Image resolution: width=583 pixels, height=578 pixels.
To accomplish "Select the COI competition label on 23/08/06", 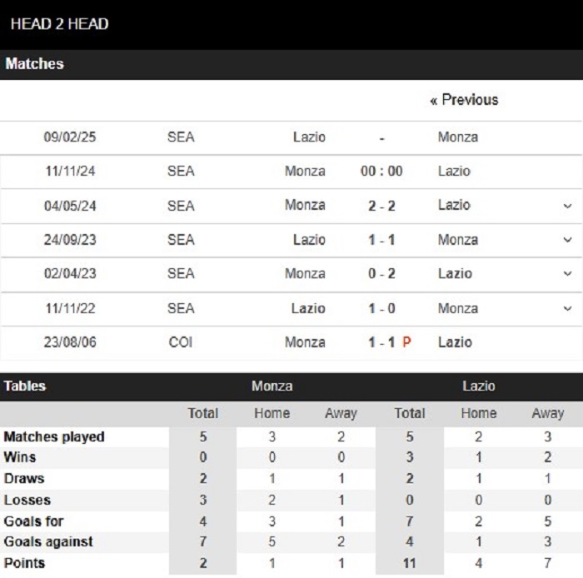I will [181, 342].
